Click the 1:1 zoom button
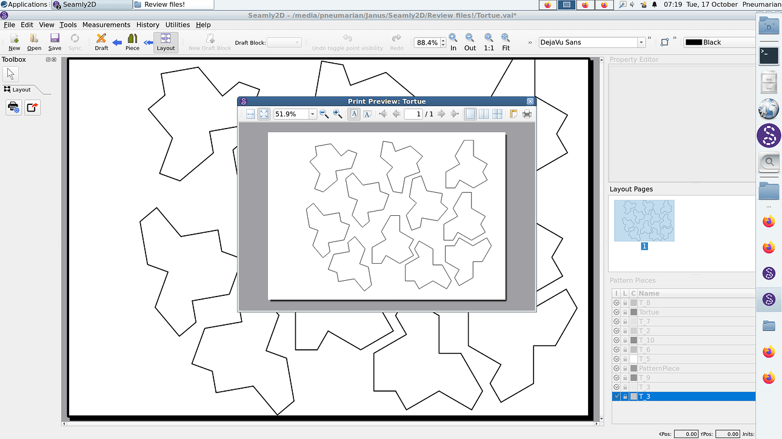Image resolution: width=782 pixels, height=439 pixels. [489, 42]
